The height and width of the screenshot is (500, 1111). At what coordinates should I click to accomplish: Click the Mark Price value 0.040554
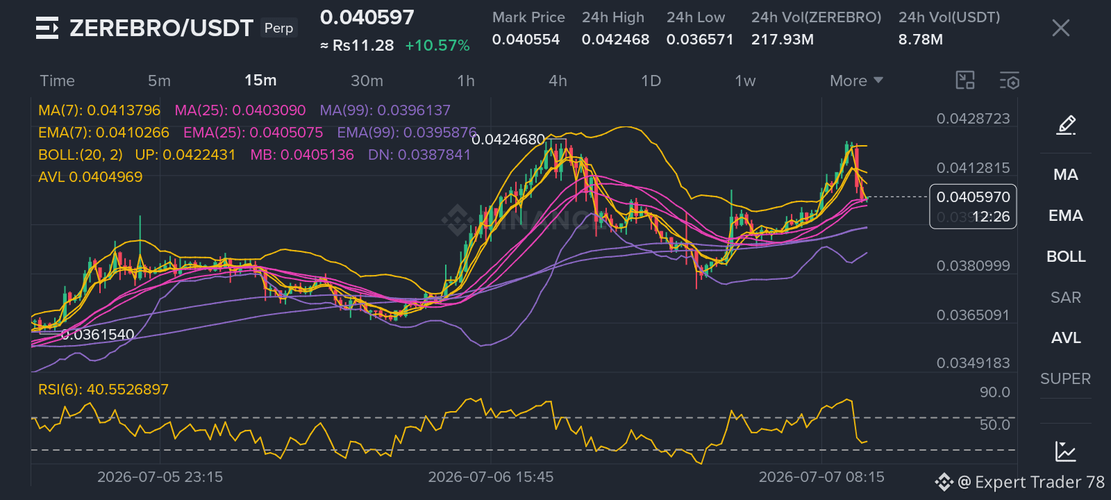(526, 40)
